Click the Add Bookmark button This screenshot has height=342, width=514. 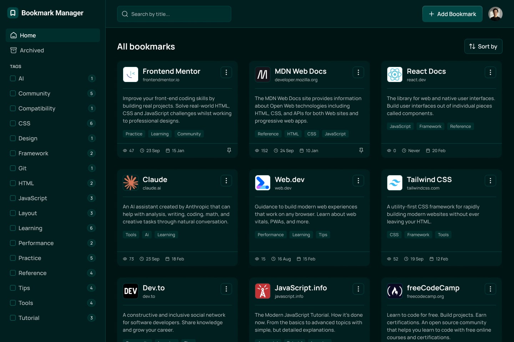tap(452, 14)
